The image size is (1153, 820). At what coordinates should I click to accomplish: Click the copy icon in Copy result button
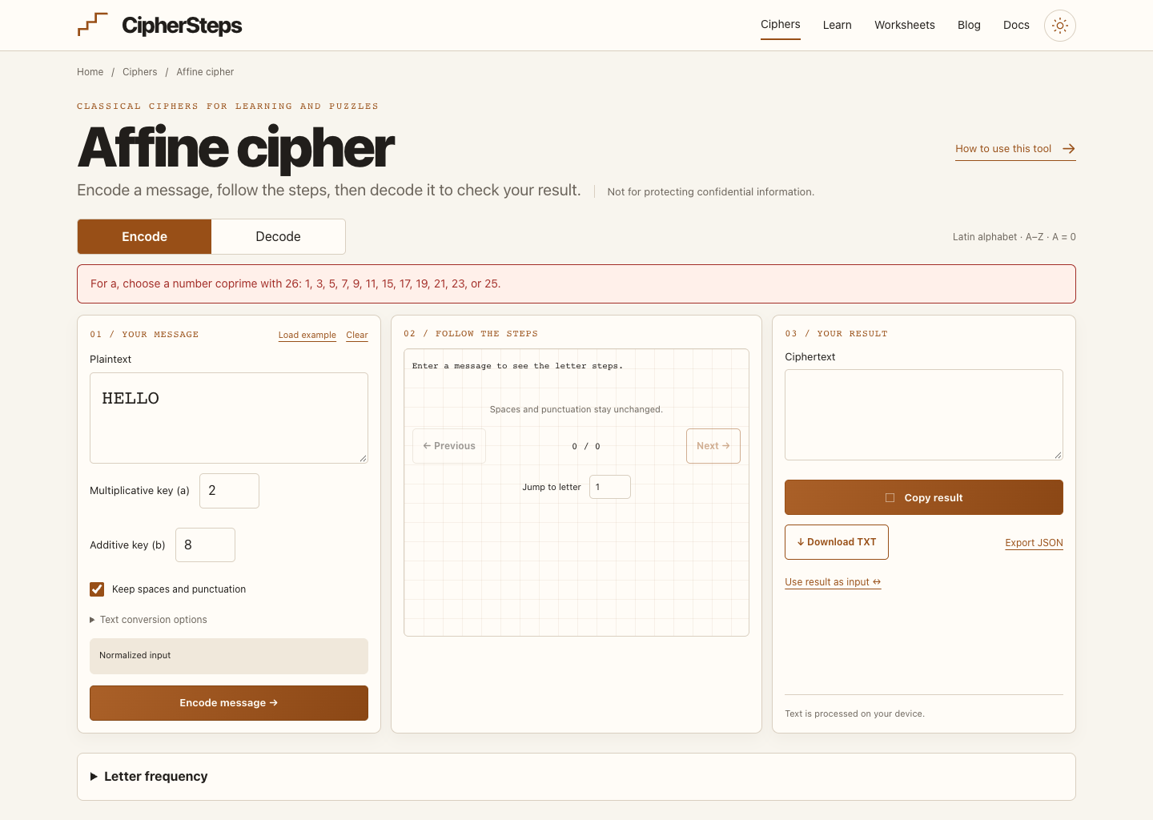tap(890, 498)
